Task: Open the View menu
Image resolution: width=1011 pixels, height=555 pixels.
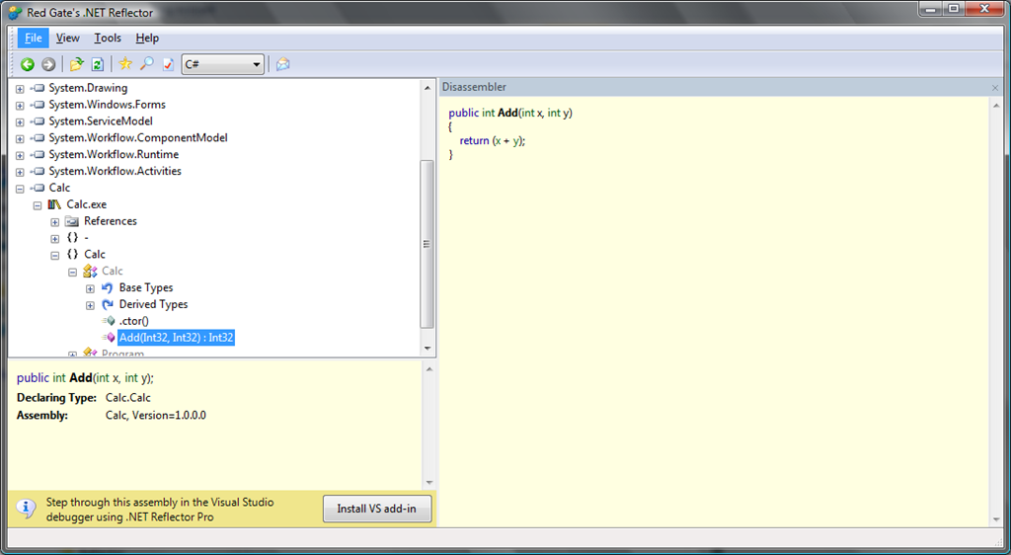Action: (68, 39)
